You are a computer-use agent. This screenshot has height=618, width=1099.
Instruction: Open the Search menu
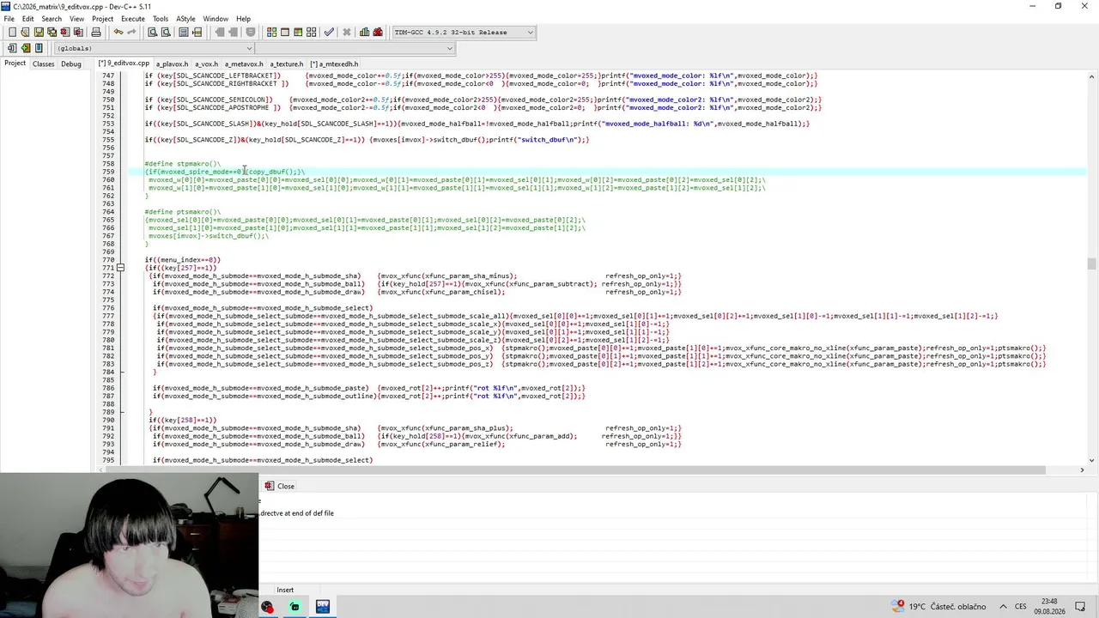52,19
